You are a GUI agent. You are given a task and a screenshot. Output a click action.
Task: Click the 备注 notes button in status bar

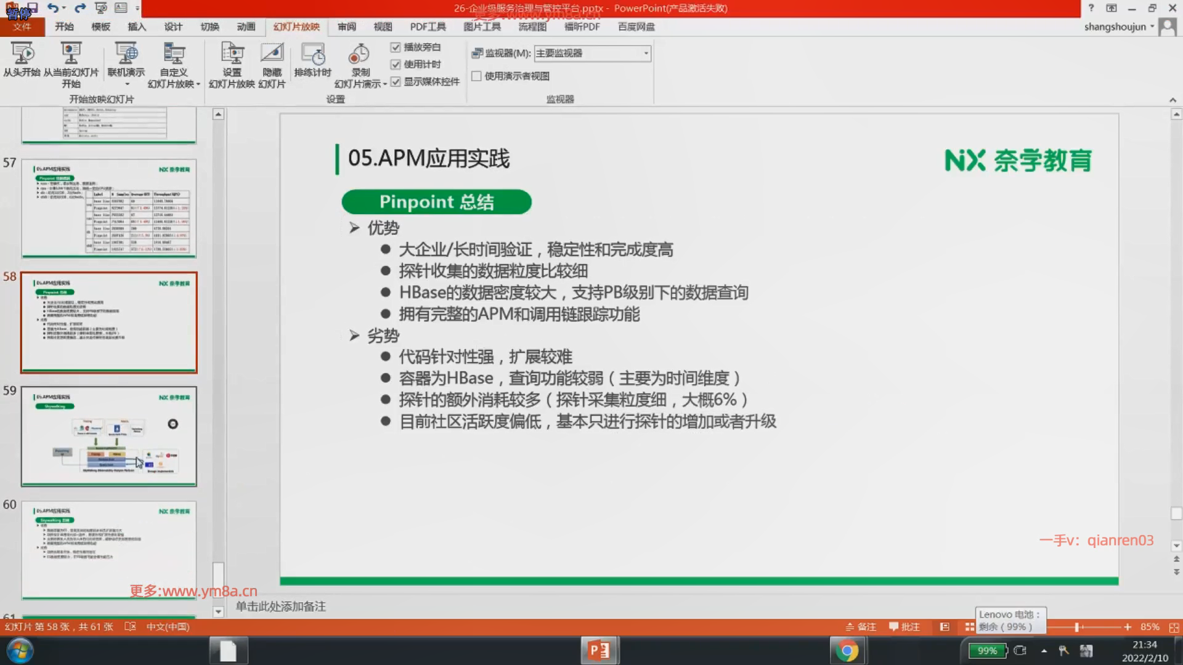point(861,627)
